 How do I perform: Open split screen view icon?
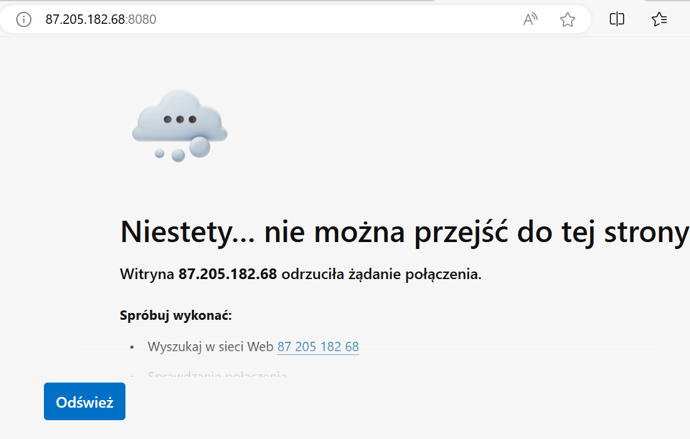[x=617, y=19]
